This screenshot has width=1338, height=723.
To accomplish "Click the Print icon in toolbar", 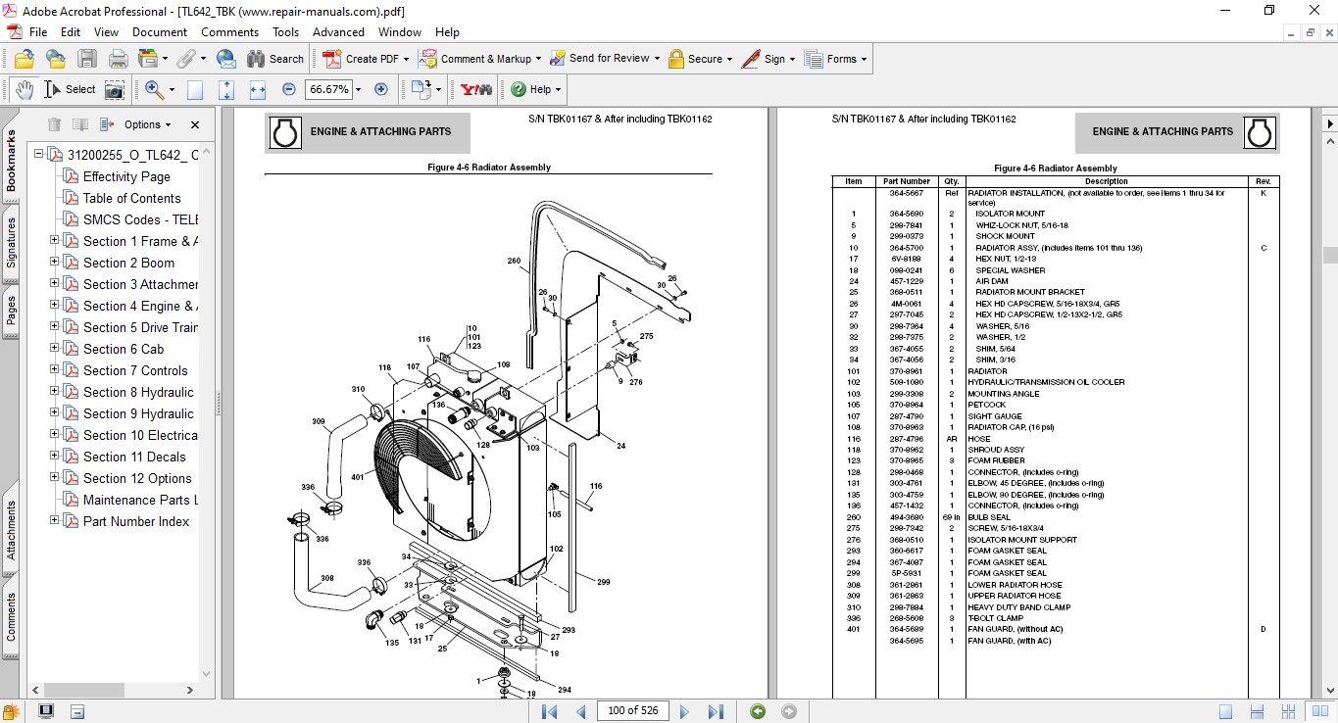I will (x=118, y=59).
